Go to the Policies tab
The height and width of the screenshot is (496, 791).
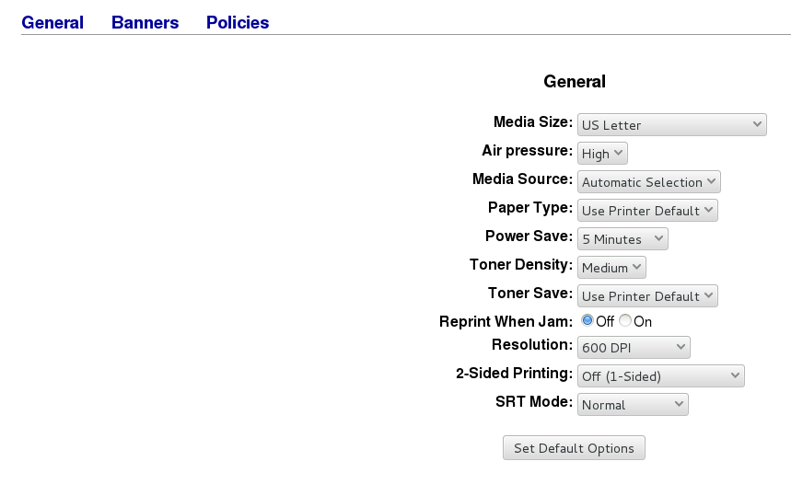[238, 23]
